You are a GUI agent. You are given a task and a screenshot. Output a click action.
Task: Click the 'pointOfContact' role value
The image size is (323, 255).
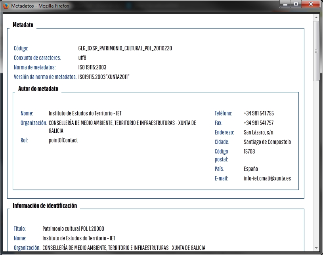click(x=63, y=140)
